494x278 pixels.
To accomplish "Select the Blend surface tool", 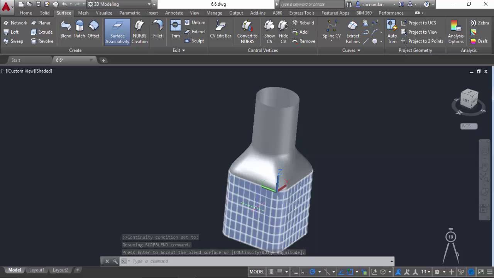I will (66, 30).
